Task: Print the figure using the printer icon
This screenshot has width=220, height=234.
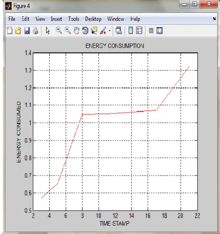Action: [36, 31]
